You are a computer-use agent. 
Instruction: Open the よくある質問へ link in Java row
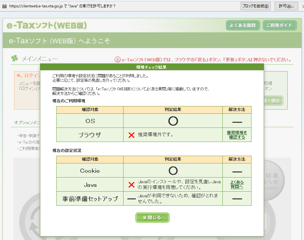pos(237,185)
